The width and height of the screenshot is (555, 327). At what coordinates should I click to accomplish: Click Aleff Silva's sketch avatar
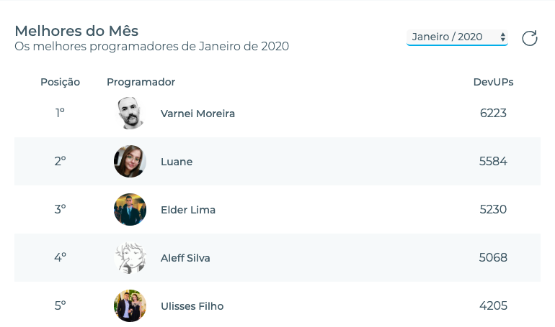(130, 257)
